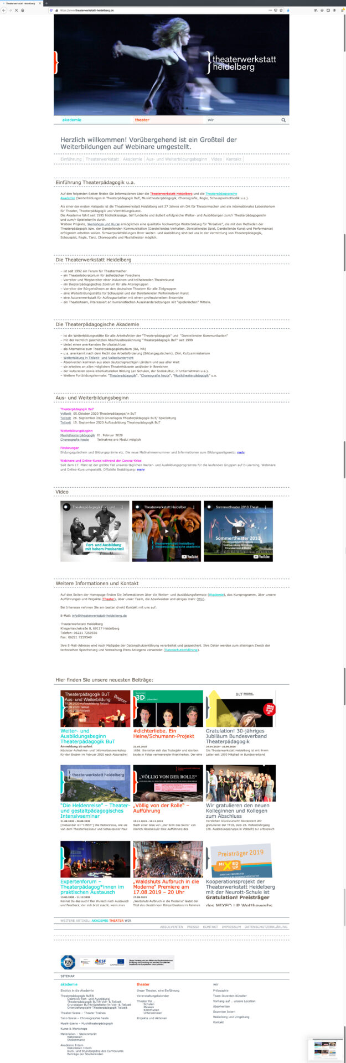Go to the browser home page icon

pos(22,10)
